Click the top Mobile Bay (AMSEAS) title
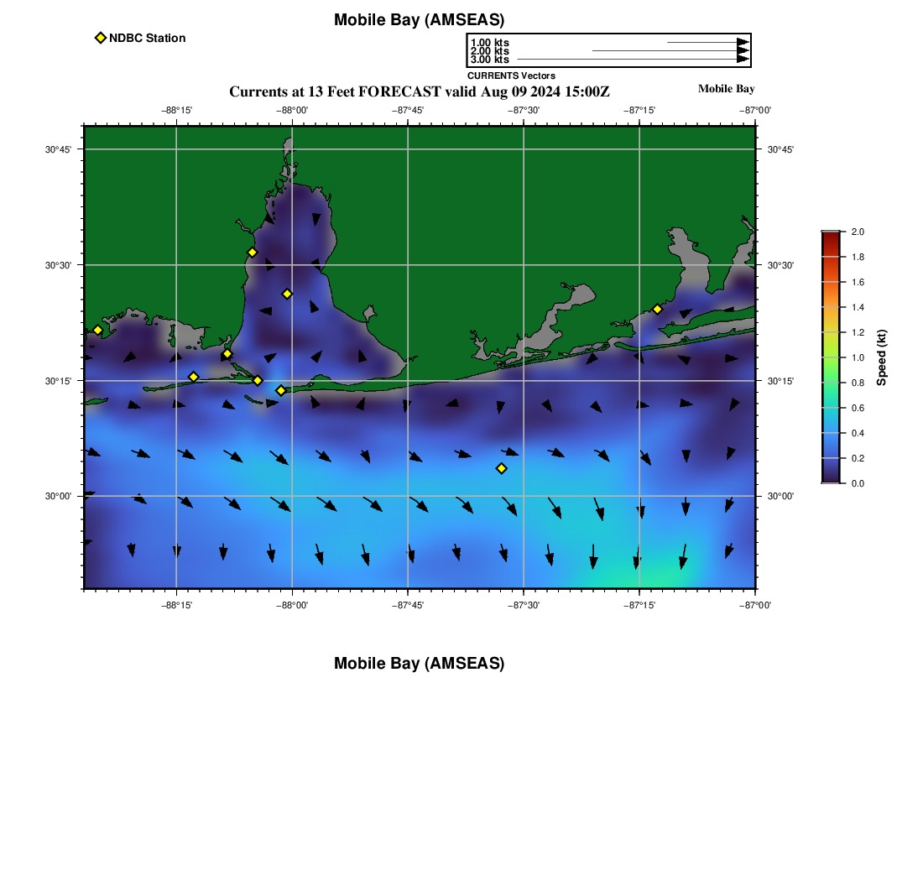The width and height of the screenshot is (923, 881). (x=419, y=20)
